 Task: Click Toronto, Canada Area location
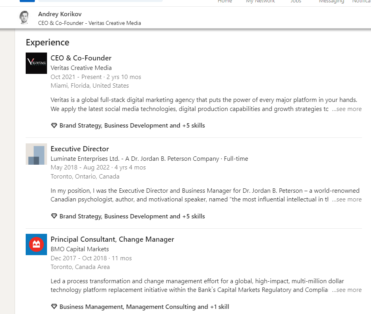(x=80, y=267)
